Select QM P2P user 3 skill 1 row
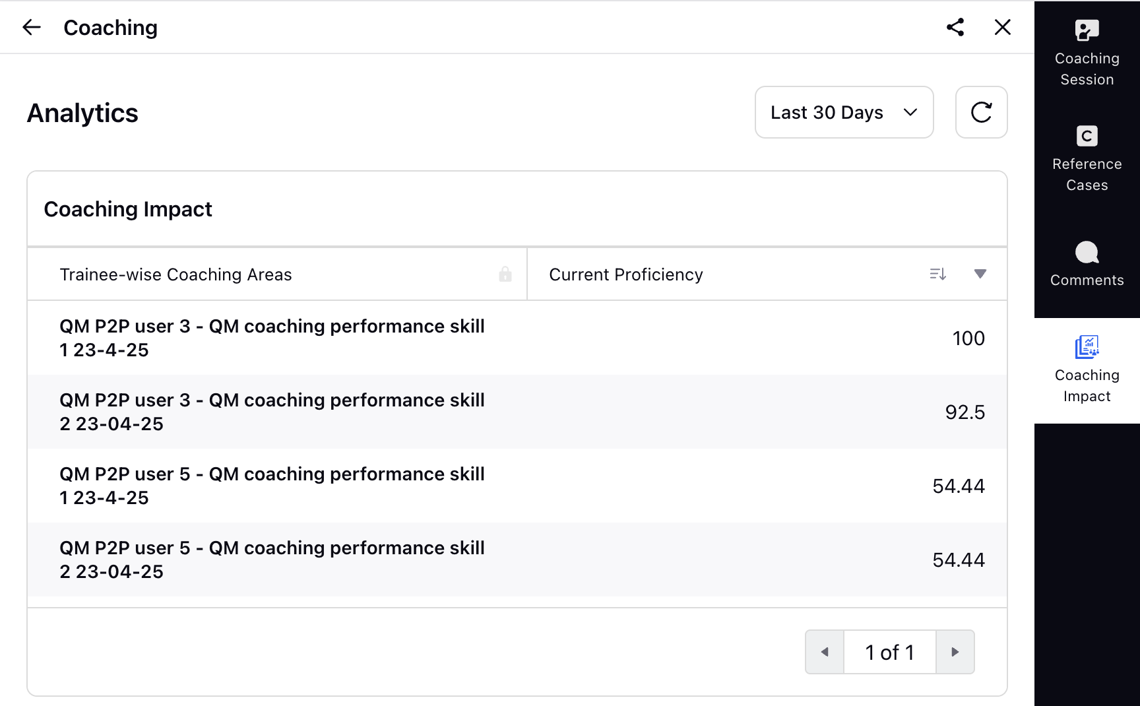The height and width of the screenshot is (706, 1140). [x=517, y=338]
